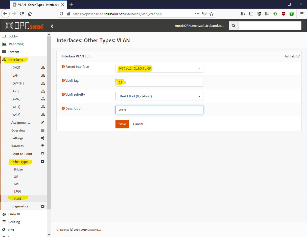The height and width of the screenshot is (237, 307).
Task: Save the VLAN configuration
Action: 122,124
